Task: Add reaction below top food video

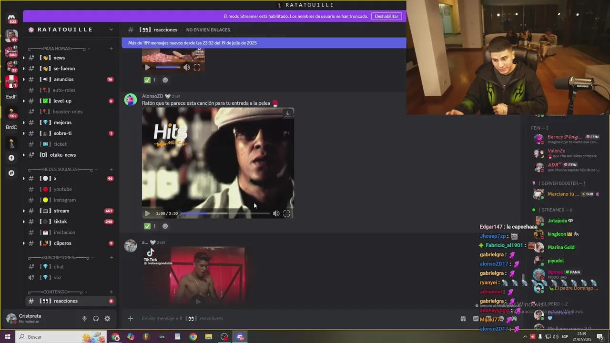Action: click(x=165, y=80)
